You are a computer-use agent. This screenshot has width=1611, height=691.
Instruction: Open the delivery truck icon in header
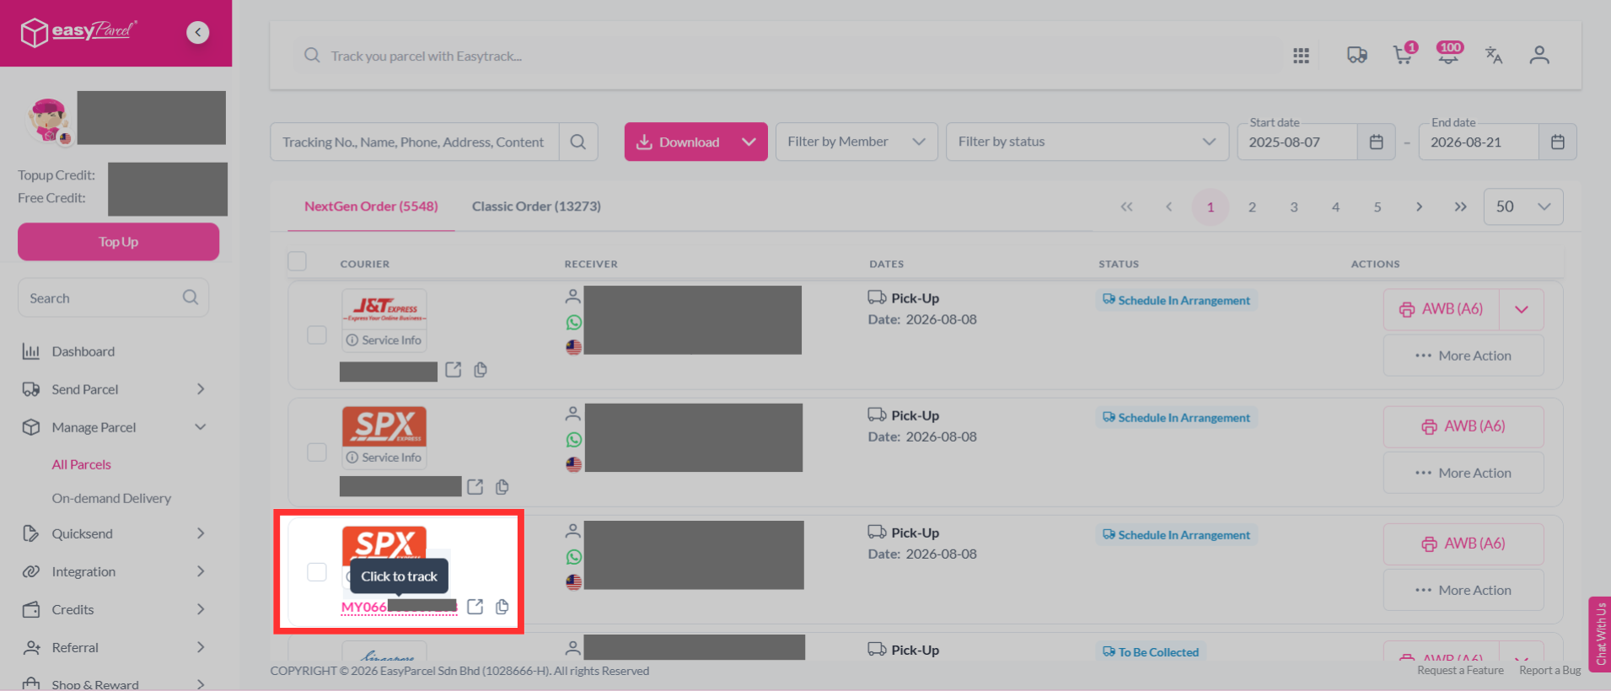pos(1356,56)
